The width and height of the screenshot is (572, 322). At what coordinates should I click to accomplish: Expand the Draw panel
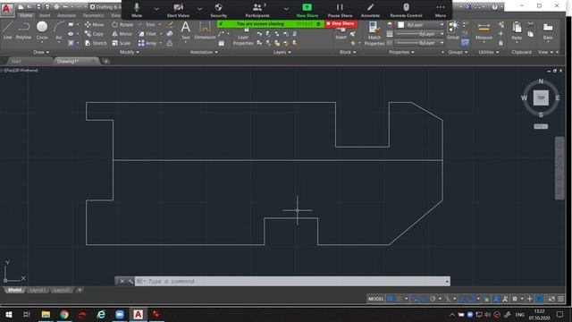[41, 52]
